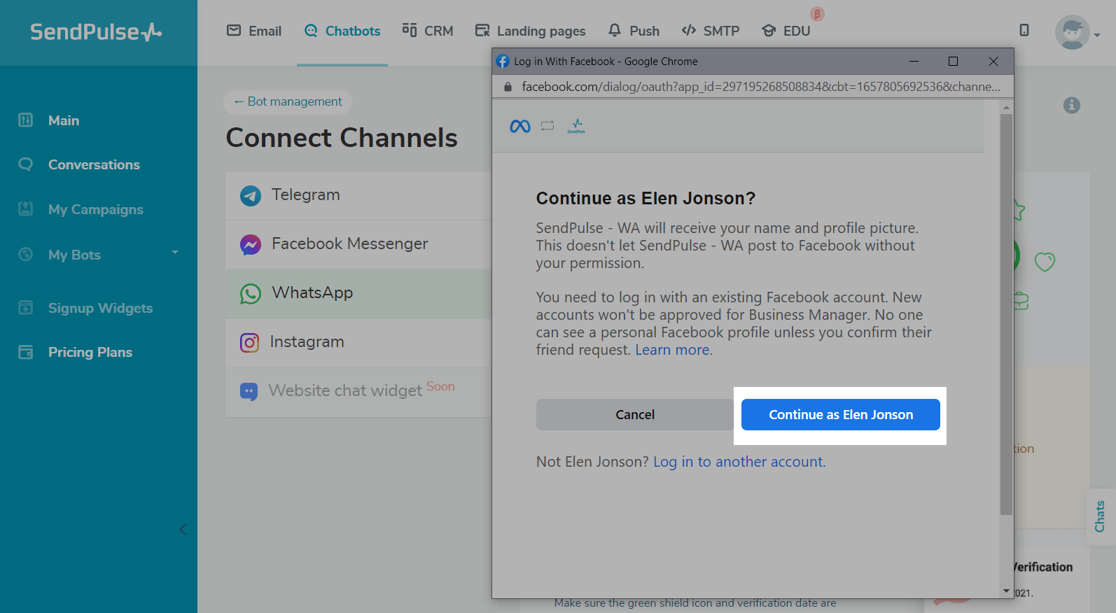Select the Instagram channel

click(358, 342)
